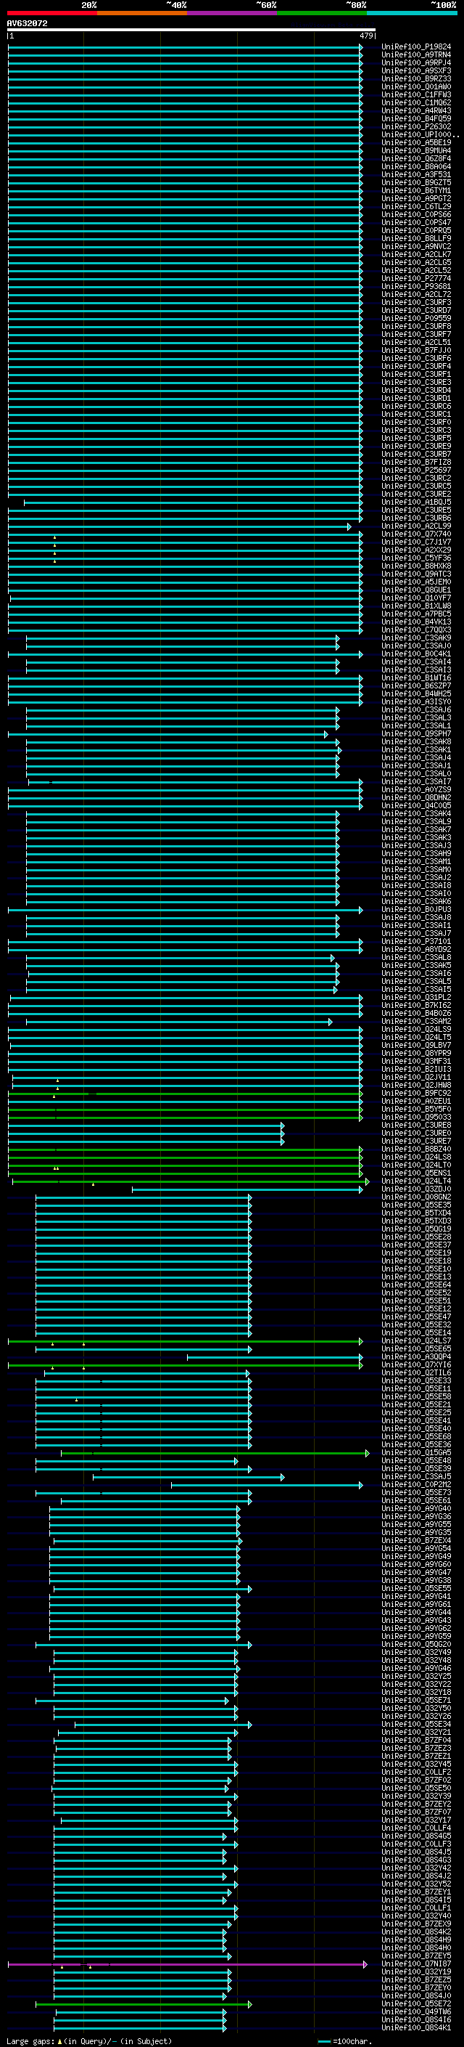The image size is (464, 2047).
Task: Select the AV632072 query label
Action: click(27, 23)
